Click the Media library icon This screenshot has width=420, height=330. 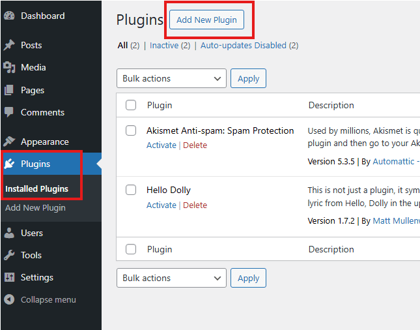[9, 67]
